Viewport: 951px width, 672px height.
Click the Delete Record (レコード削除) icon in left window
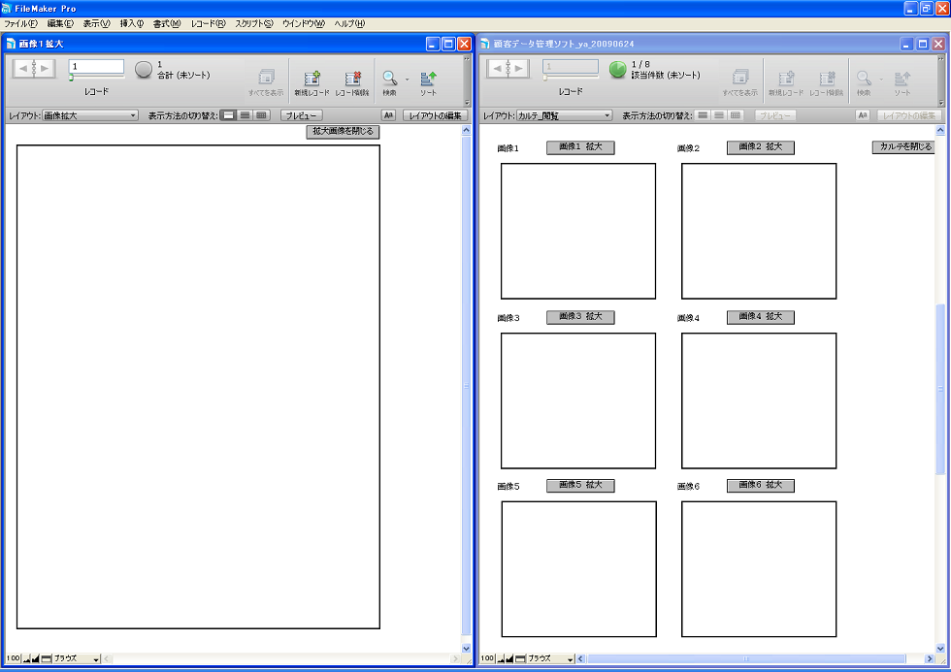pos(353,79)
